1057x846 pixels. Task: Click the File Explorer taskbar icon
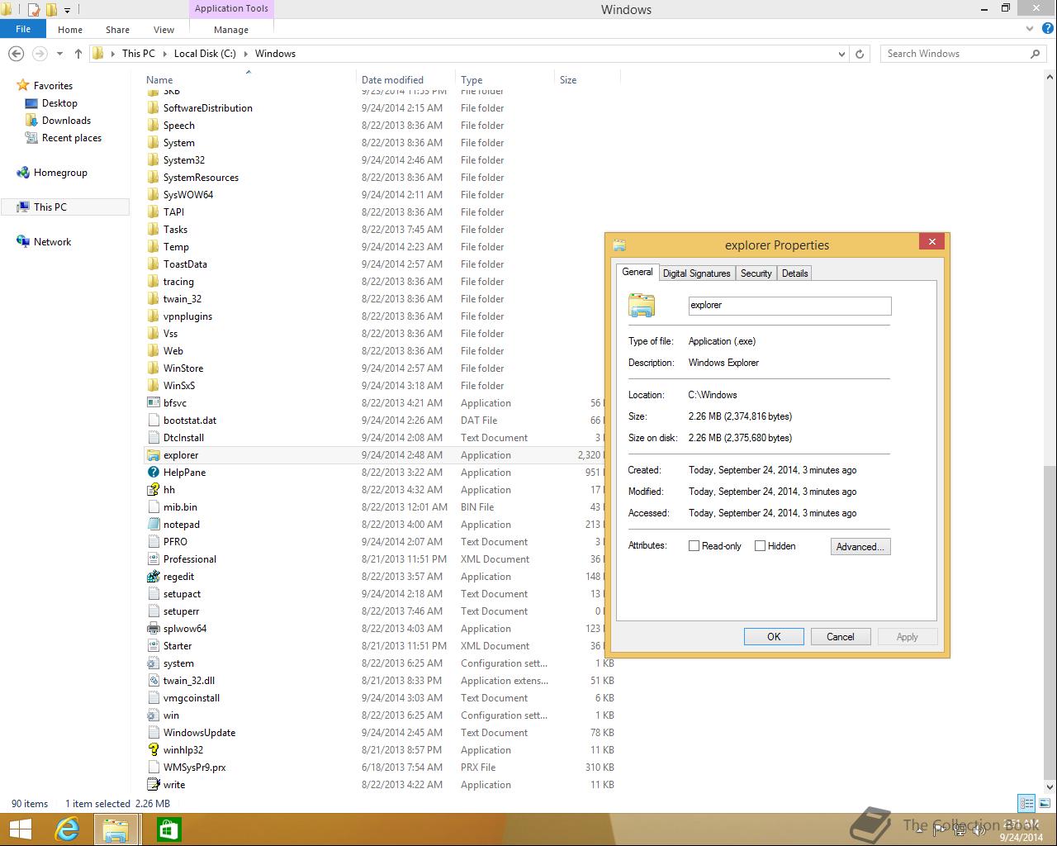click(x=116, y=829)
